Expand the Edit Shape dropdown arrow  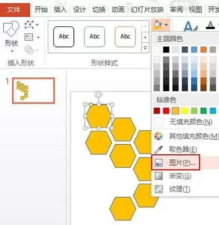(x=37, y=25)
